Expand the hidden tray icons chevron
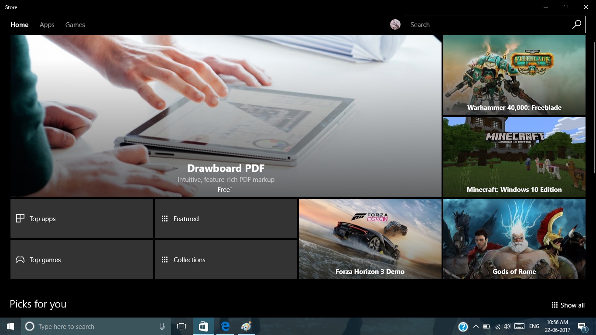The height and width of the screenshot is (335, 596). click(x=476, y=326)
